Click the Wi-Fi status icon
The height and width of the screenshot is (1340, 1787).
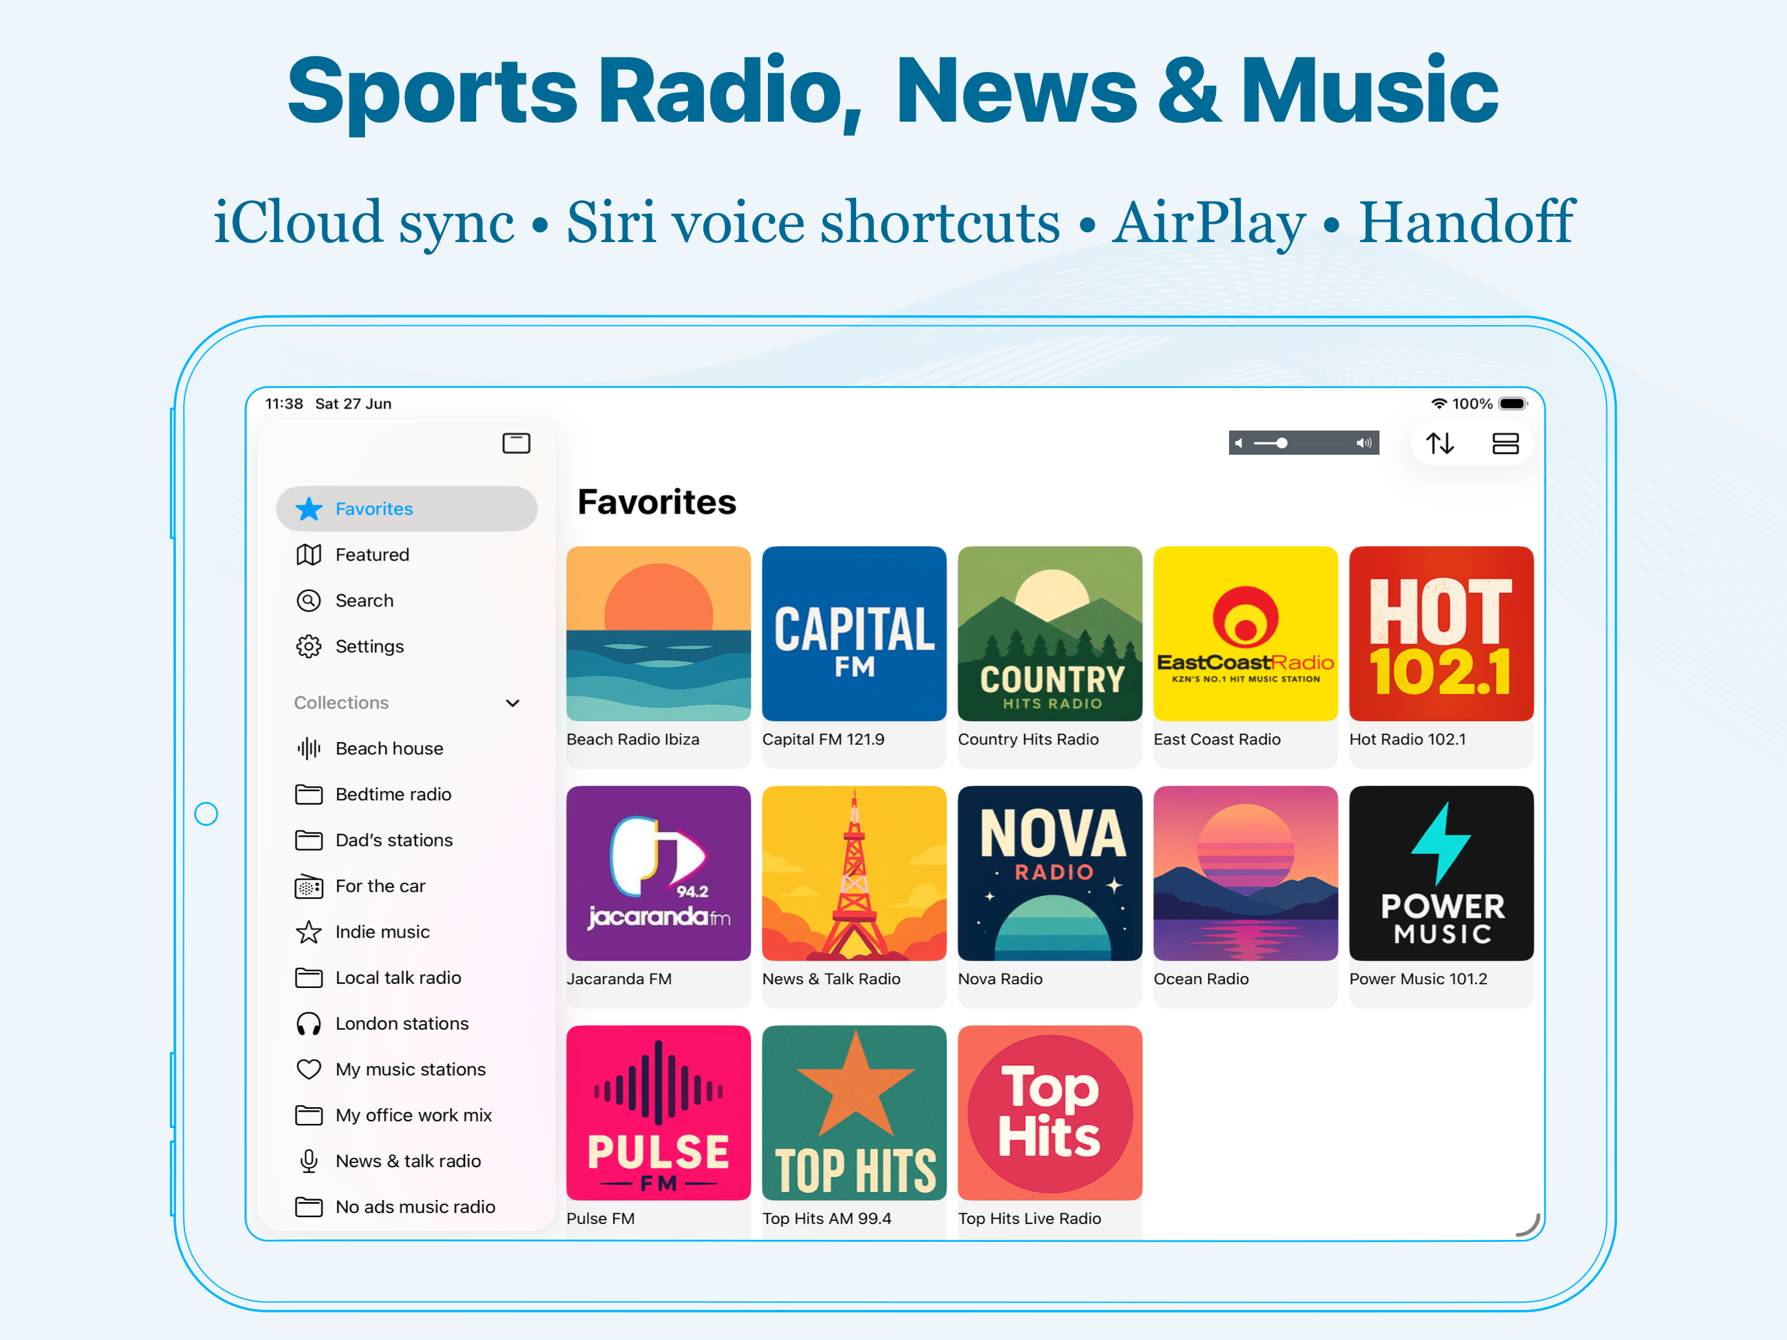pyautogui.click(x=1439, y=403)
